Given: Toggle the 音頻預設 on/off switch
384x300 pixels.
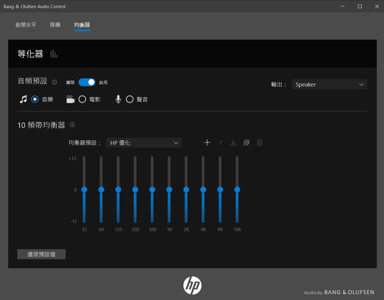Looking at the screenshot, I should (87, 82).
